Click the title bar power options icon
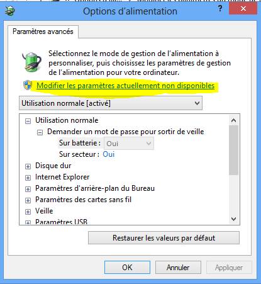261x284 pixels. [9, 11]
